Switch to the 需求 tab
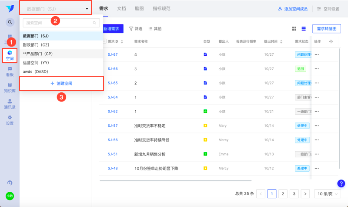Viewport: 348px width, 207px height. (104, 9)
